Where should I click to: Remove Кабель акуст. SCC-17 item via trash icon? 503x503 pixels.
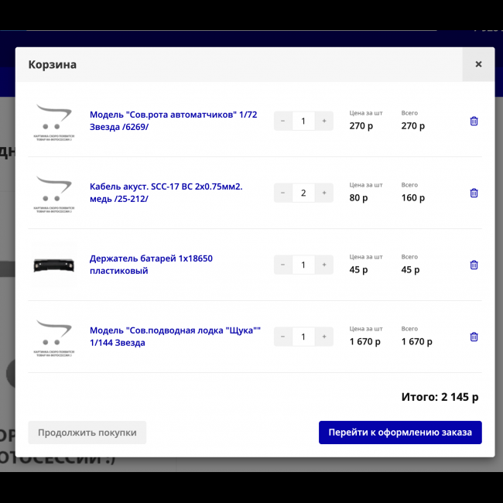pos(474,193)
